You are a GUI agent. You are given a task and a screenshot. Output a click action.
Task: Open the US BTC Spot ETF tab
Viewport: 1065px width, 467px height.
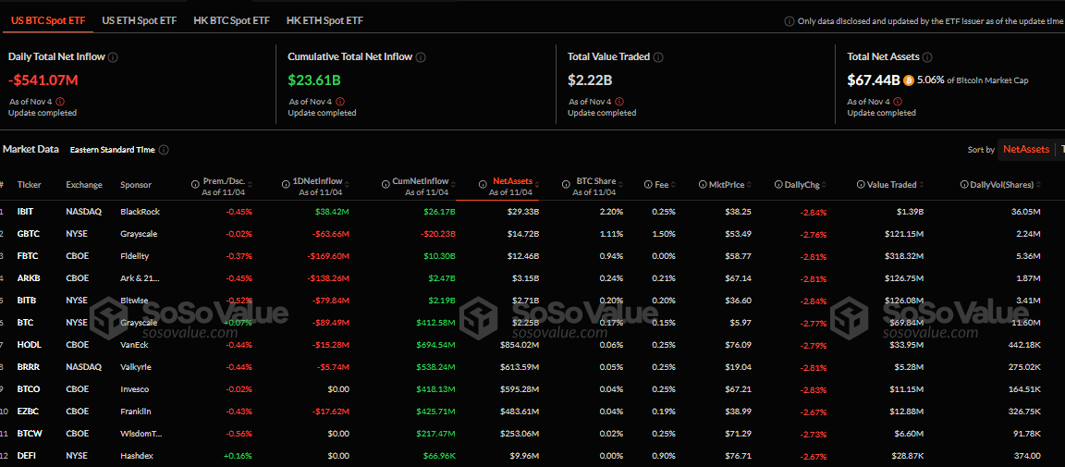48,20
